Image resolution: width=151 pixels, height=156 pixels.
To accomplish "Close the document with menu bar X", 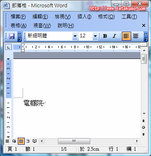I will pyautogui.click(x=144, y=26).
